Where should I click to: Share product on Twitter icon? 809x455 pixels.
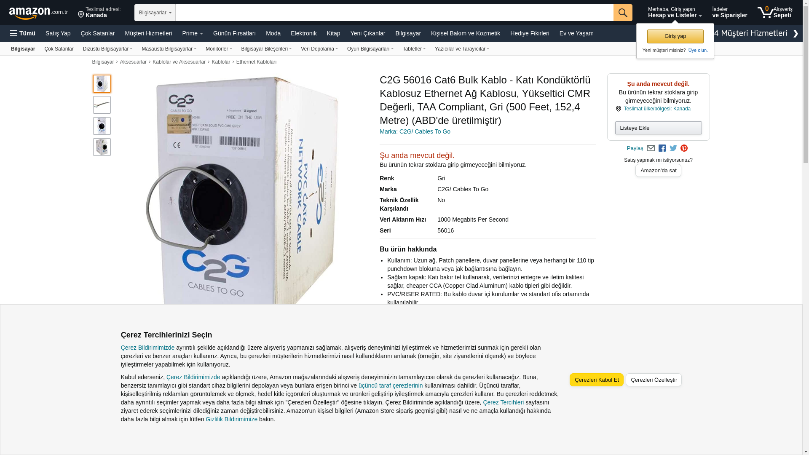(x=673, y=148)
